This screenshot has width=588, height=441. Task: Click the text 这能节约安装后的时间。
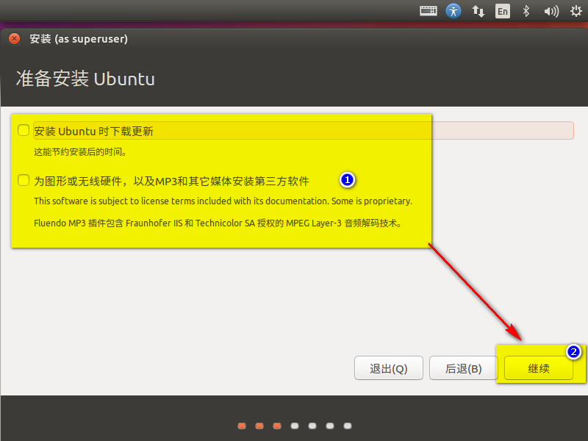point(80,152)
